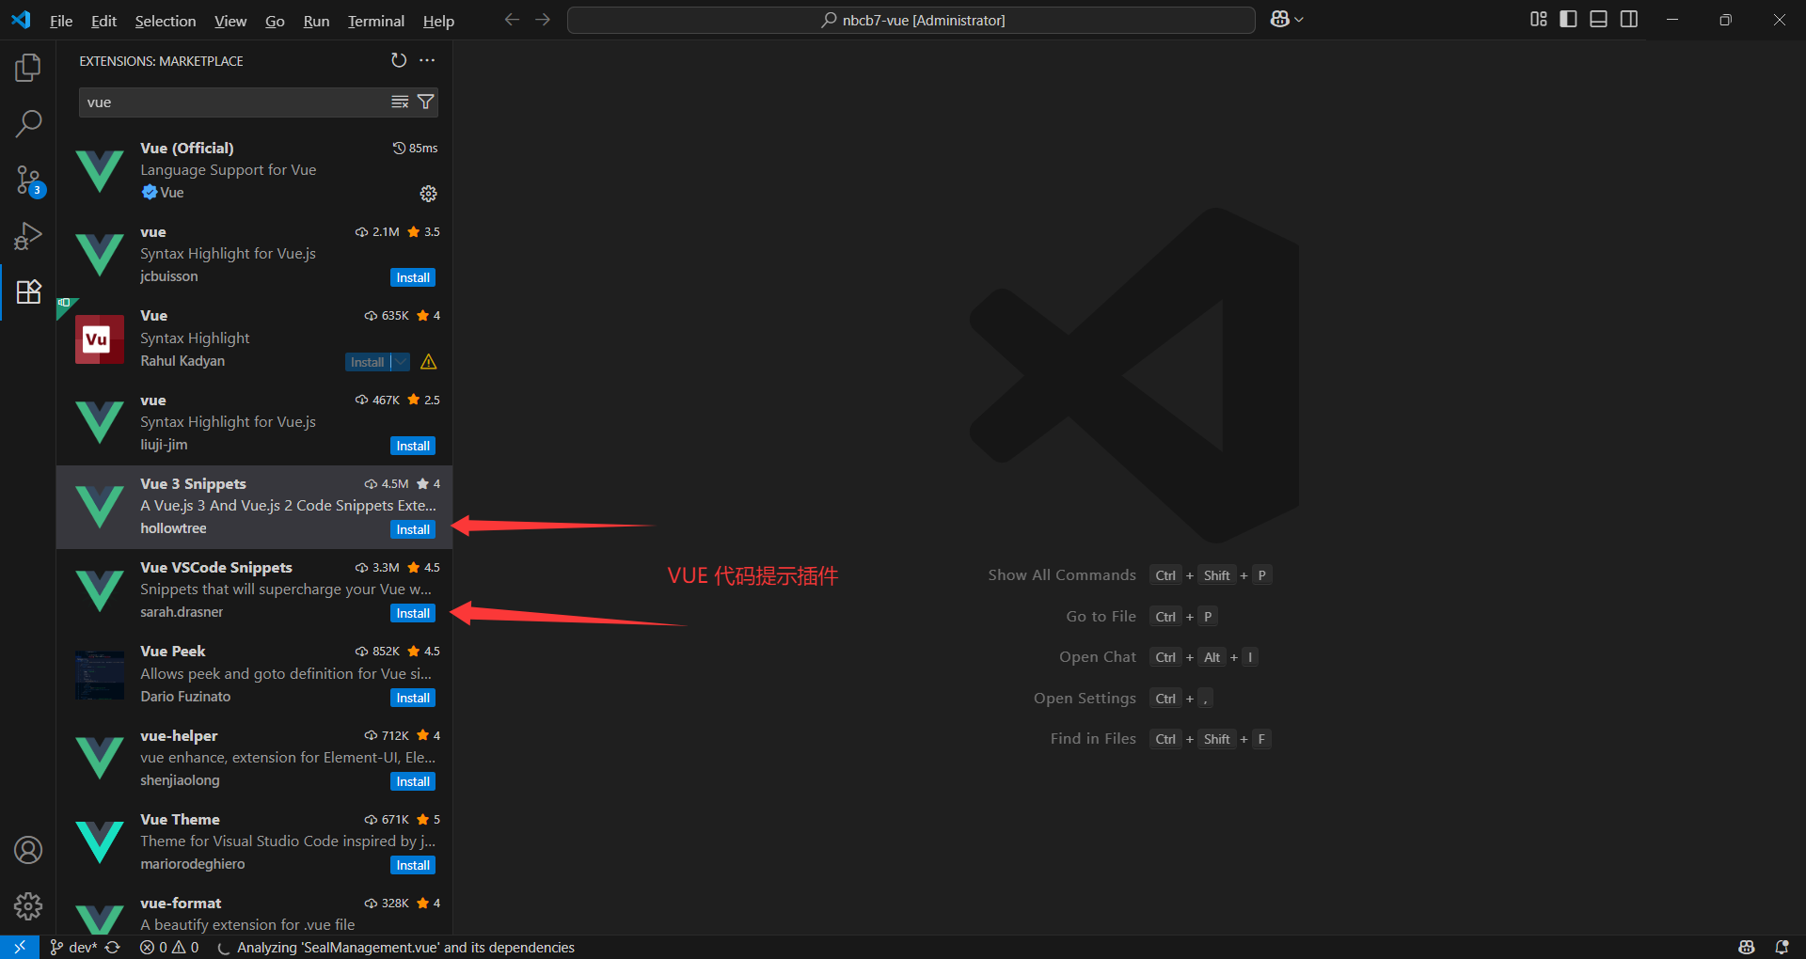The width and height of the screenshot is (1806, 959).
Task: Open Vue (Official) extension details
Action: point(254,170)
